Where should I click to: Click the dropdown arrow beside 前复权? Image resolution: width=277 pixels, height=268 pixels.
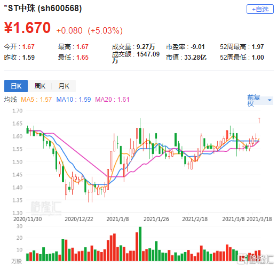(270, 100)
